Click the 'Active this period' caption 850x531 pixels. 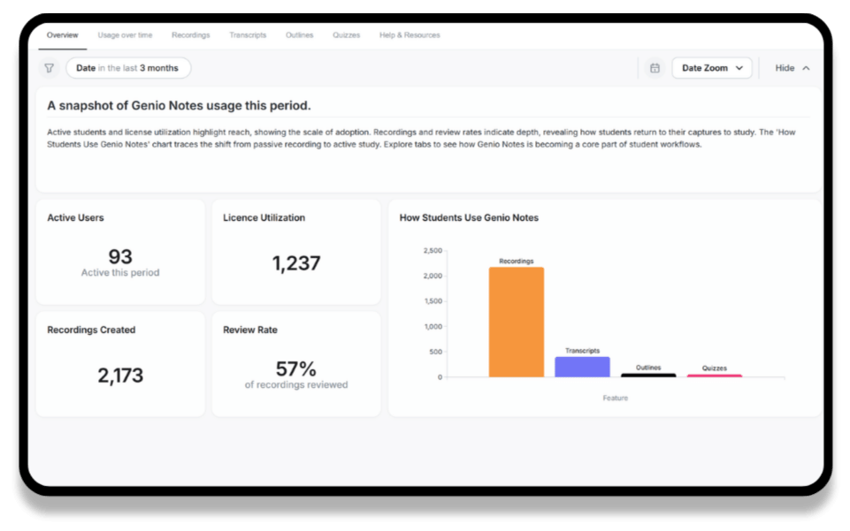click(120, 273)
